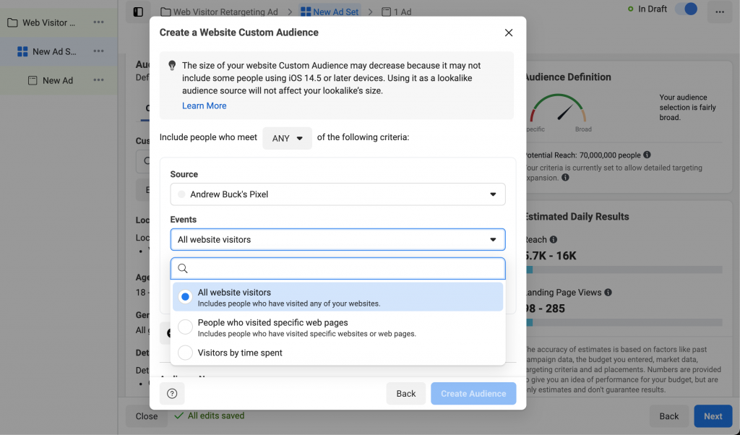Toggle the sidebar panel icon
Viewport: 740px width, 435px height.
[138, 12]
